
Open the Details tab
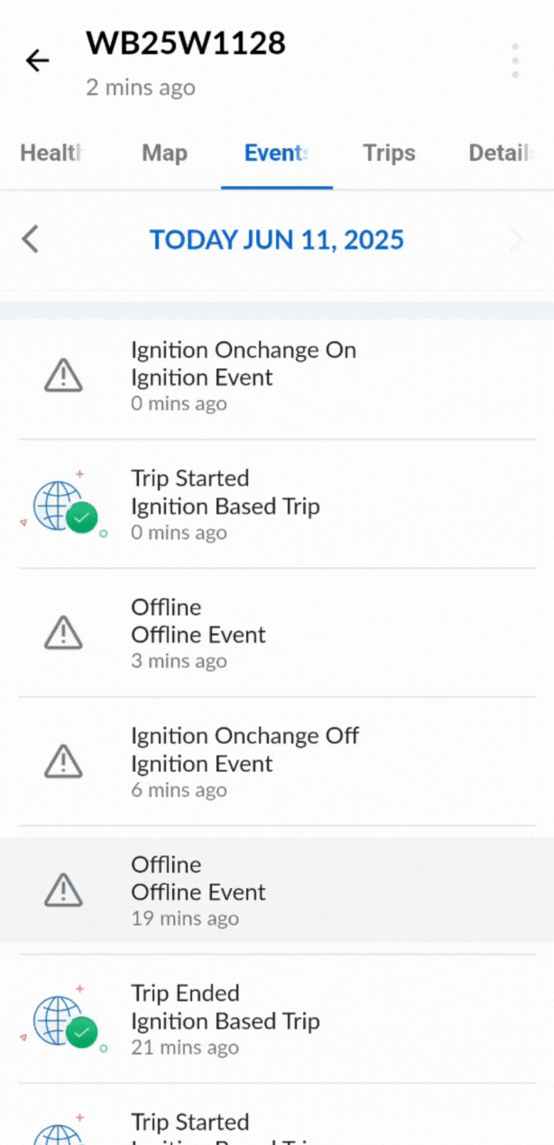coord(497,154)
